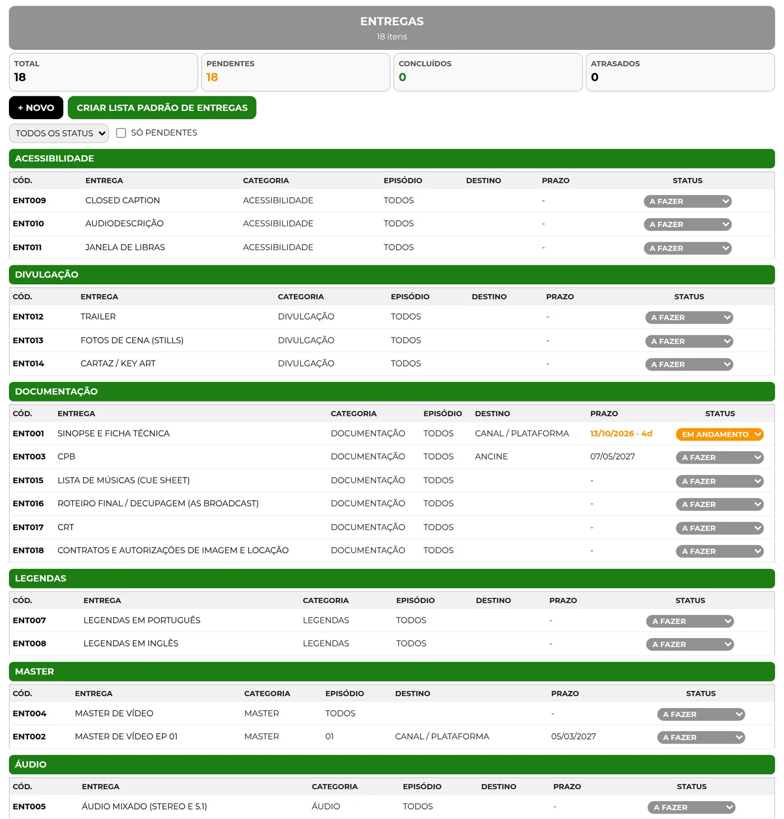Open status dropdown for ENT013 Fotos de Cena
The height and width of the screenshot is (819, 784).
(689, 341)
